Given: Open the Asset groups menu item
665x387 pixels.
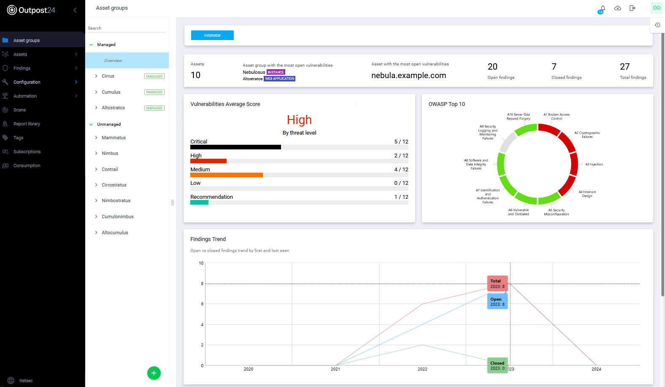Looking at the screenshot, I should pos(42,41).
